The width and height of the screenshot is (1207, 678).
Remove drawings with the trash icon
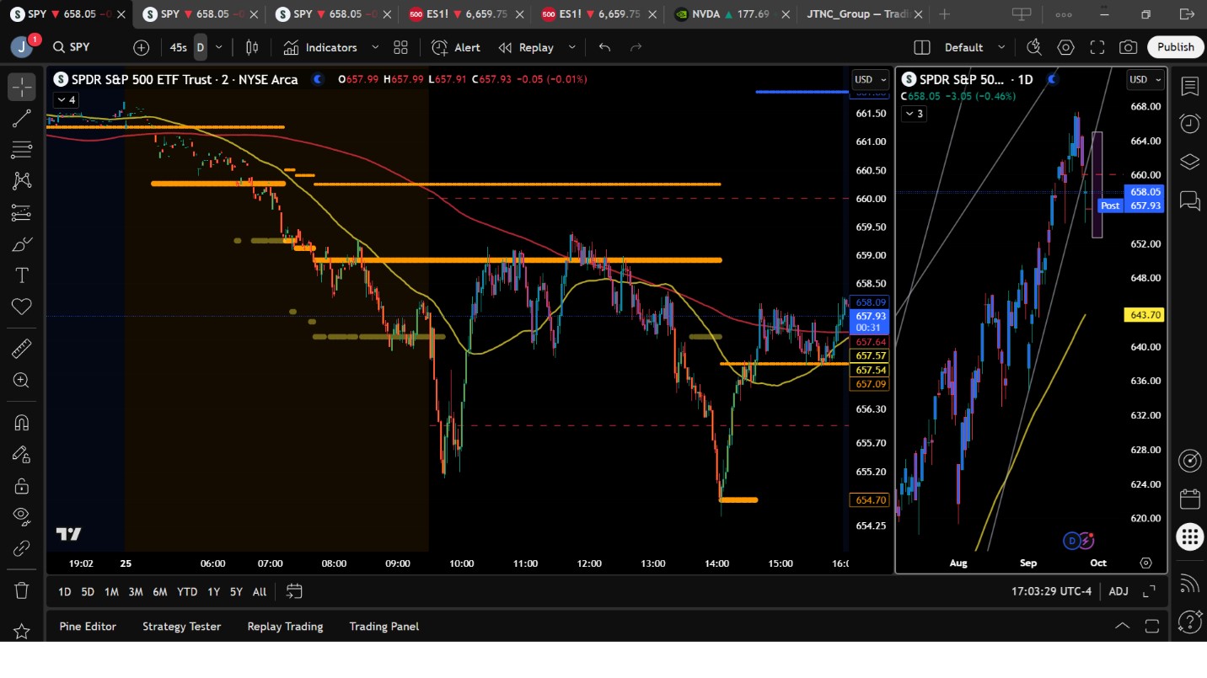[x=22, y=590]
